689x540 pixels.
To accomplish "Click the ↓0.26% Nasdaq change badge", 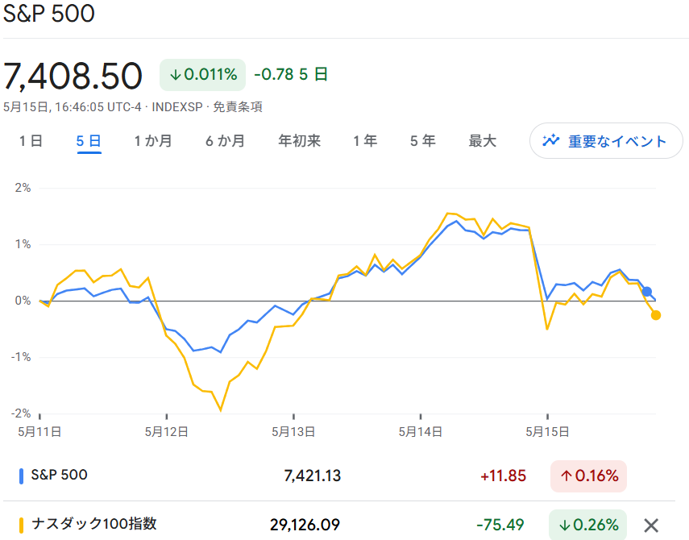I will pos(588,525).
